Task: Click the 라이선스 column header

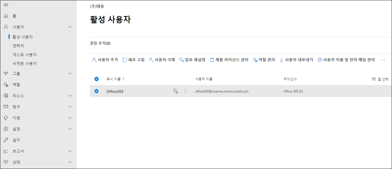Action: [x=290, y=79]
